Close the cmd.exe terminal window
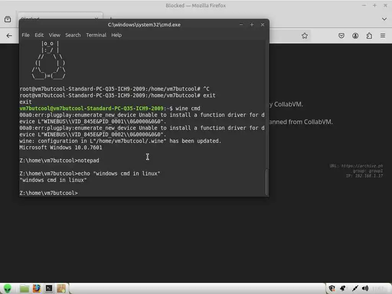This screenshot has width=392, height=294. point(263,24)
